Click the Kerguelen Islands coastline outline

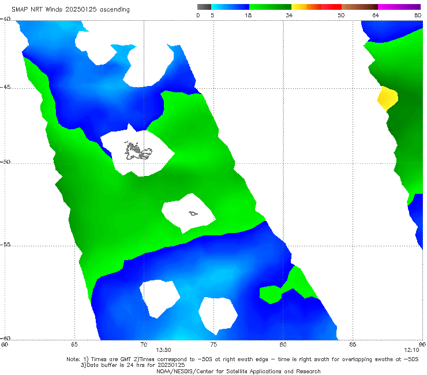(138, 151)
